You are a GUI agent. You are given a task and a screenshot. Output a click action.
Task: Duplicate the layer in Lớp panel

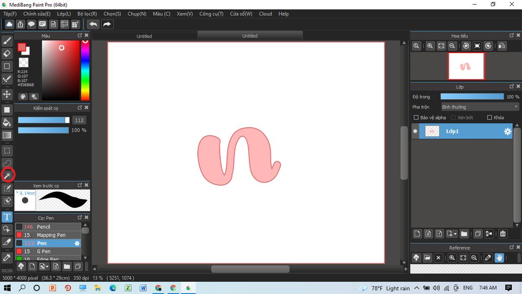(x=478, y=234)
